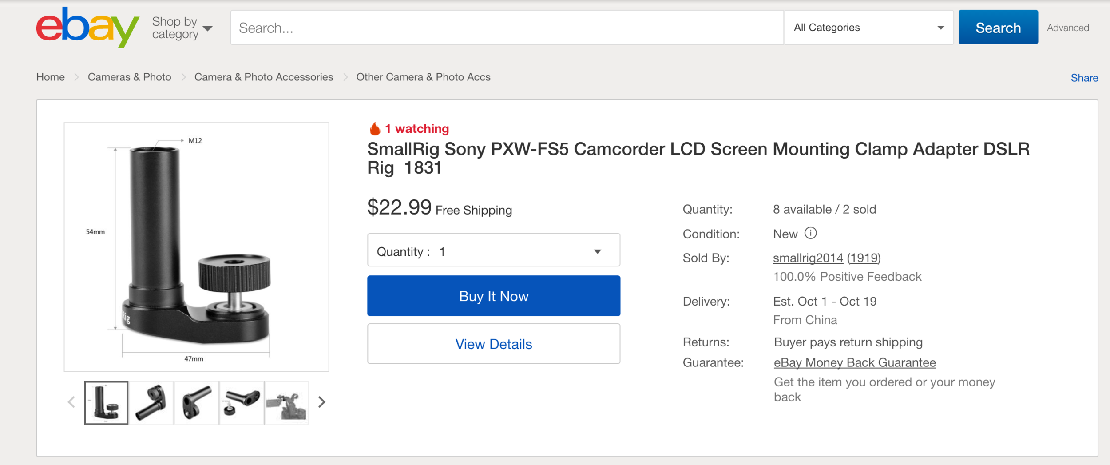
Task: Select the second product thumbnail
Action: coord(151,403)
